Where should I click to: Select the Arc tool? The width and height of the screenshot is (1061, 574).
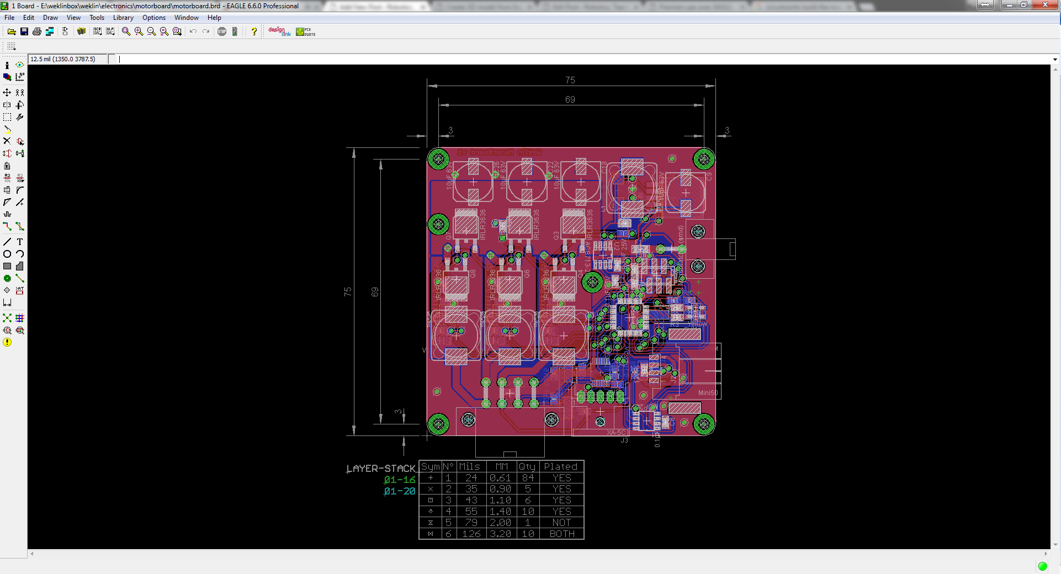pyautogui.click(x=20, y=254)
